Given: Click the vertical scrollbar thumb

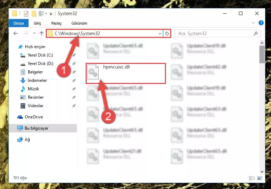Looking at the screenshot, I should click(262, 54).
